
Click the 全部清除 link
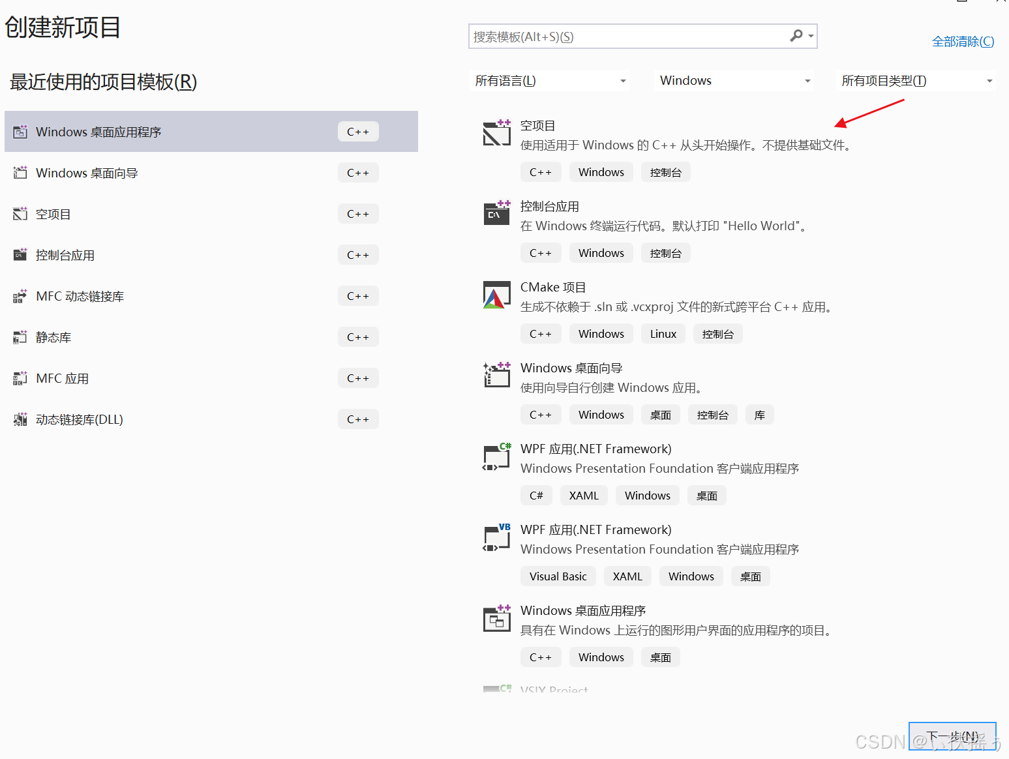tap(963, 42)
